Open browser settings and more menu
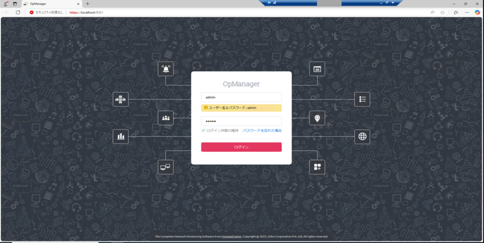 467,12
